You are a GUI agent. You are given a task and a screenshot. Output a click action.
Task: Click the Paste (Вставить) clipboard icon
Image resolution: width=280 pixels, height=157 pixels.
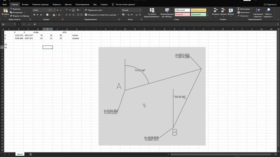click(x=5, y=10)
